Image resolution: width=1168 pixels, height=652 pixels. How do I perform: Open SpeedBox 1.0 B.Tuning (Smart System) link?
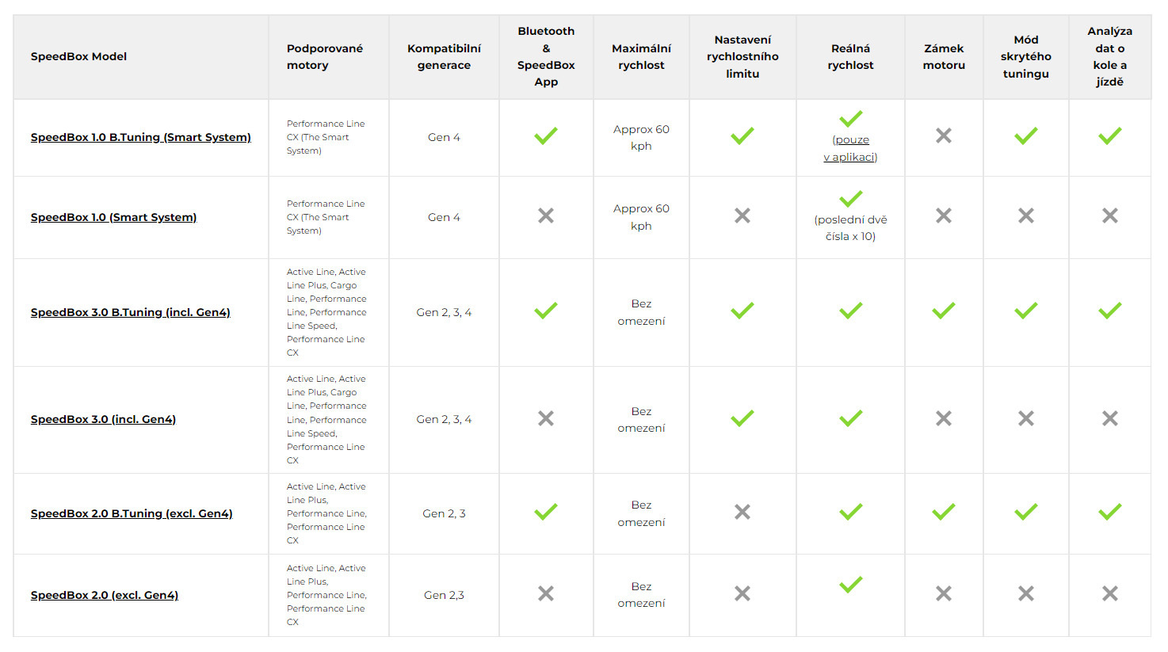coord(140,137)
